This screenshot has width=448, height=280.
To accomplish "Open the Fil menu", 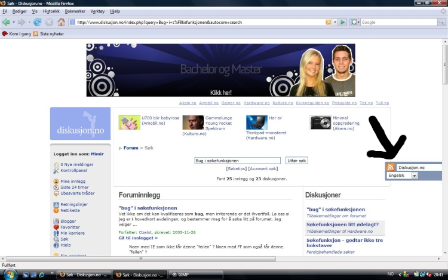I will [x=5, y=11].
